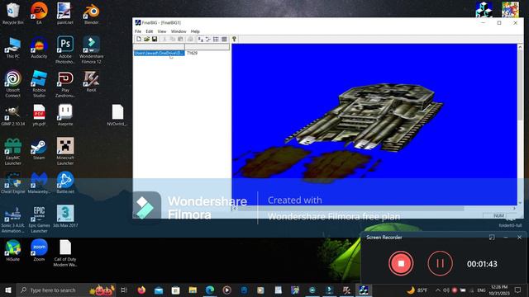
Task: Open yth.pdf desktop file
Action: pyautogui.click(x=39, y=115)
